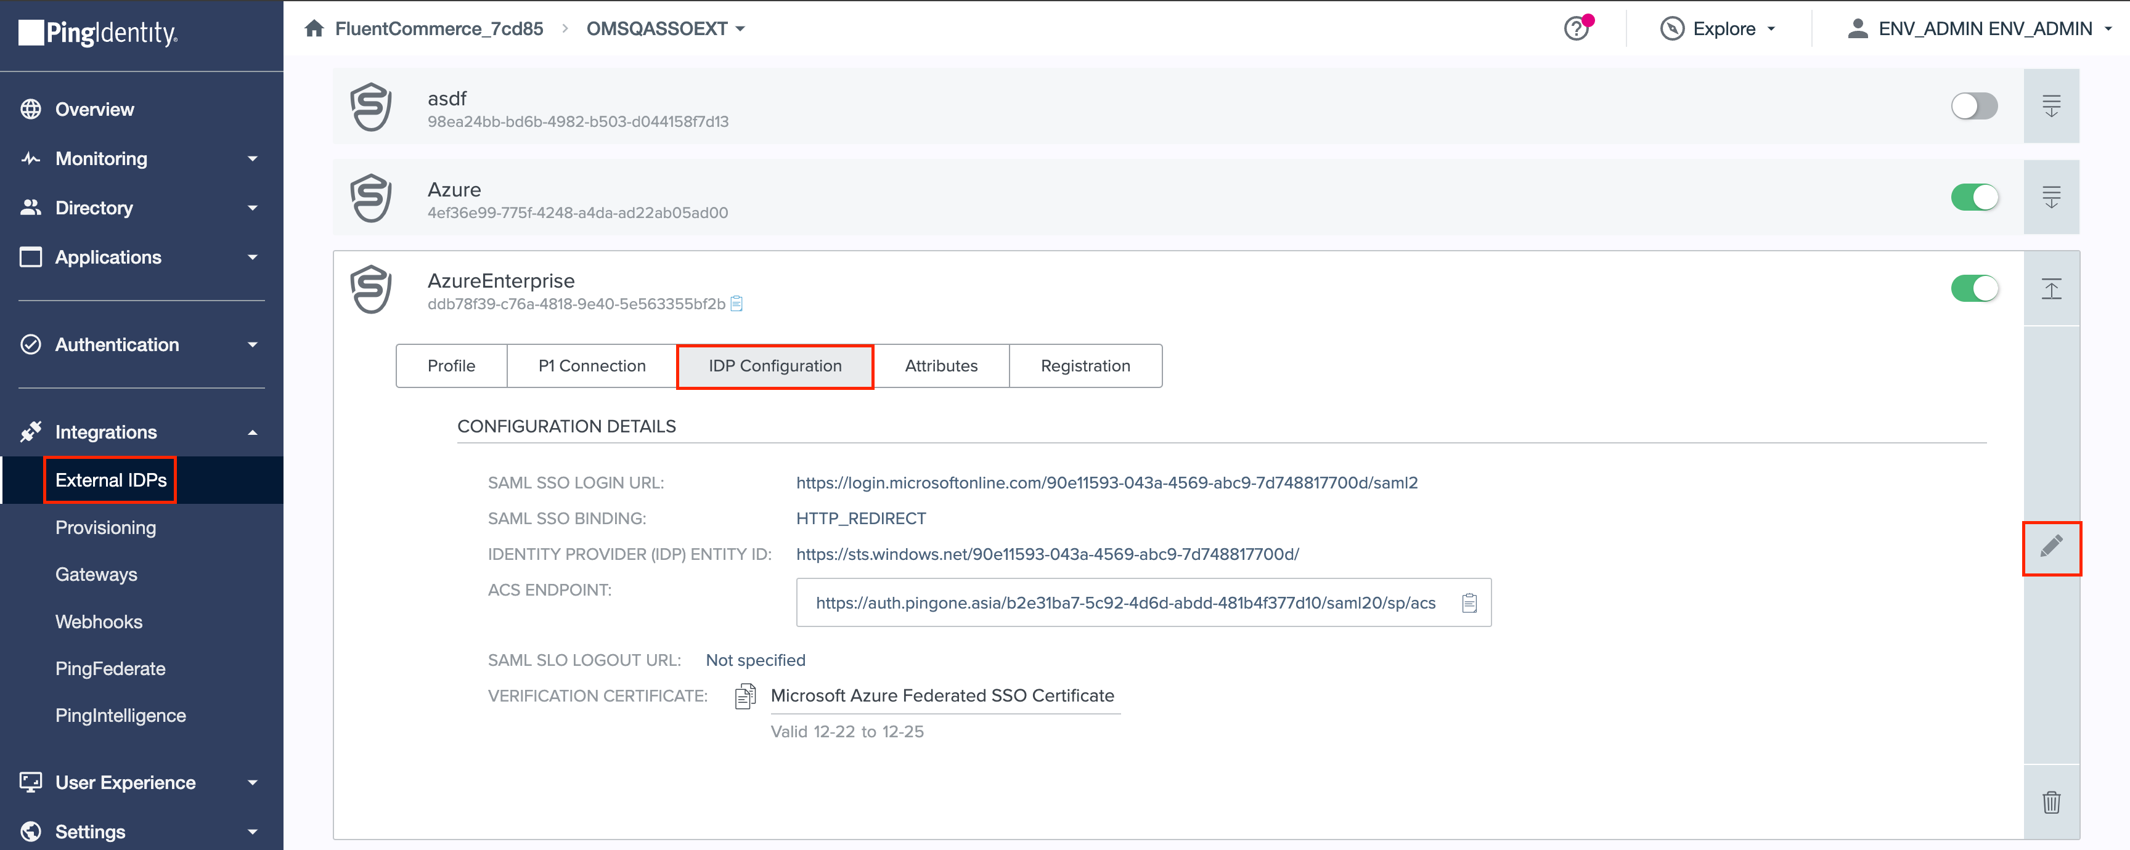Disable the Azure provider toggle
This screenshot has width=2130, height=850.
(1973, 198)
